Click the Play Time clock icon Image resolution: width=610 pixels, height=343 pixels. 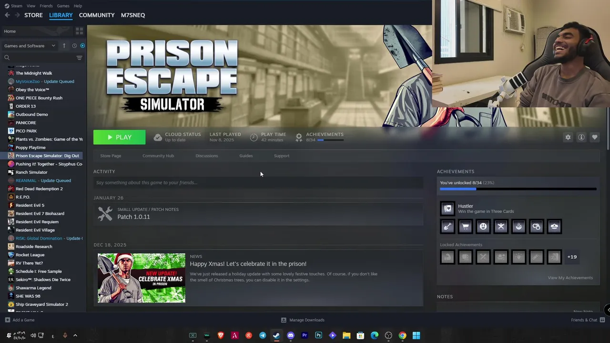coord(254,137)
